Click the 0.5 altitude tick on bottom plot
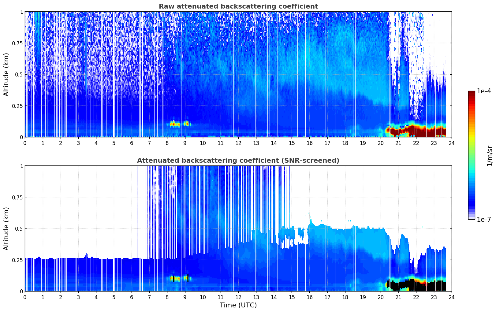496x312 pixels. [19, 228]
